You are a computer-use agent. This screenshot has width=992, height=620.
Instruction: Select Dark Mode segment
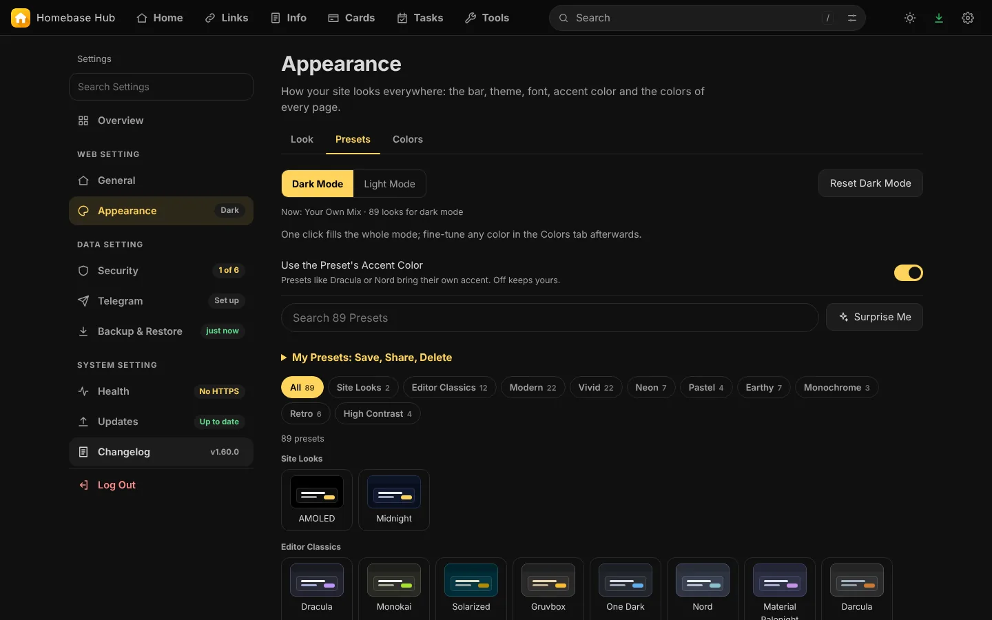pyautogui.click(x=318, y=184)
